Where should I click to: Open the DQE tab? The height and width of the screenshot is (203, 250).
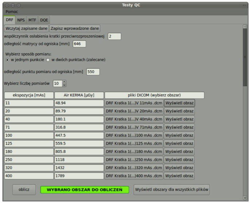coord(44,20)
